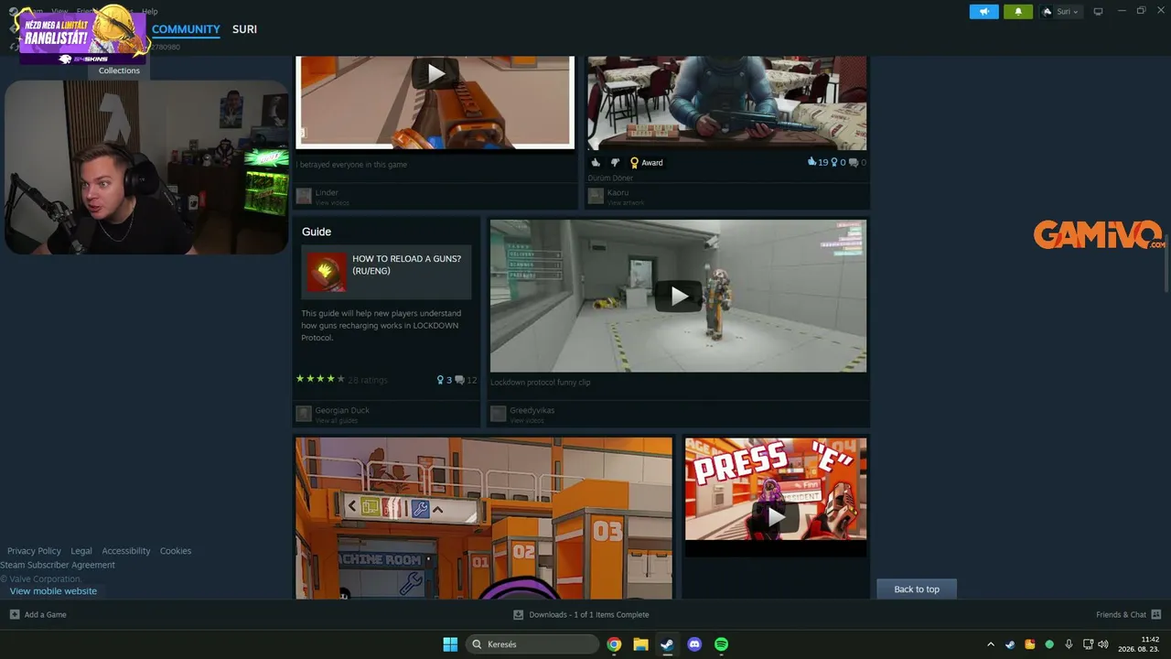Click the red guide thumbnail icon
Image resolution: width=1171 pixels, height=659 pixels.
327,272
